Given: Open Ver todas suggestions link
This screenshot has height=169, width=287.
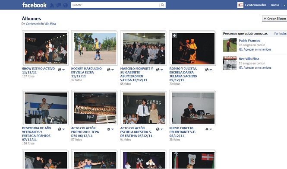Looking at the screenshot, I should click(x=280, y=34).
